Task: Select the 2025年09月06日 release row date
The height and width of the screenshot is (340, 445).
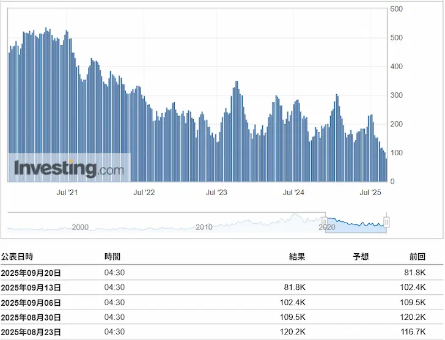Action: pyautogui.click(x=31, y=303)
